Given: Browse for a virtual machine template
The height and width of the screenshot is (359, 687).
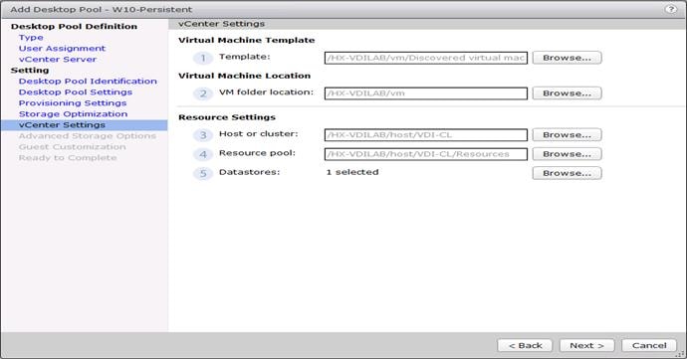Looking at the screenshot, I should (x=567, y=58).
